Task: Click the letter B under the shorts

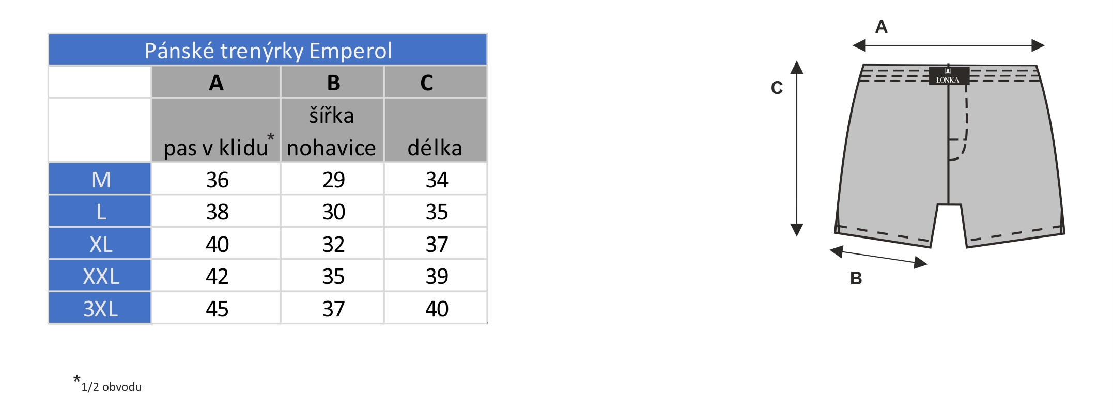Action: point(856,279)
